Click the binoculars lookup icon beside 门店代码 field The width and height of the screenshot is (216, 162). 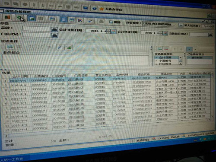coord(54,35)
